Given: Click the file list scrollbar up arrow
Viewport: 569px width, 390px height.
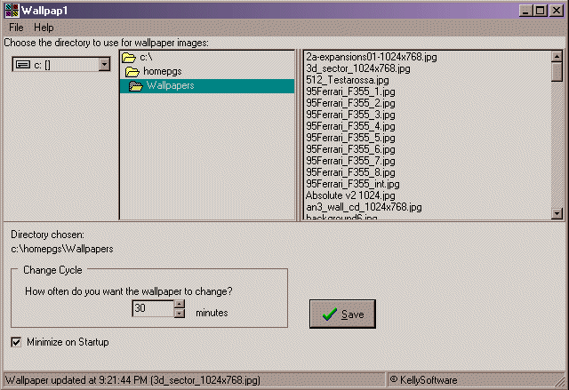Looking at the screenshot, I should coord(557,56).
